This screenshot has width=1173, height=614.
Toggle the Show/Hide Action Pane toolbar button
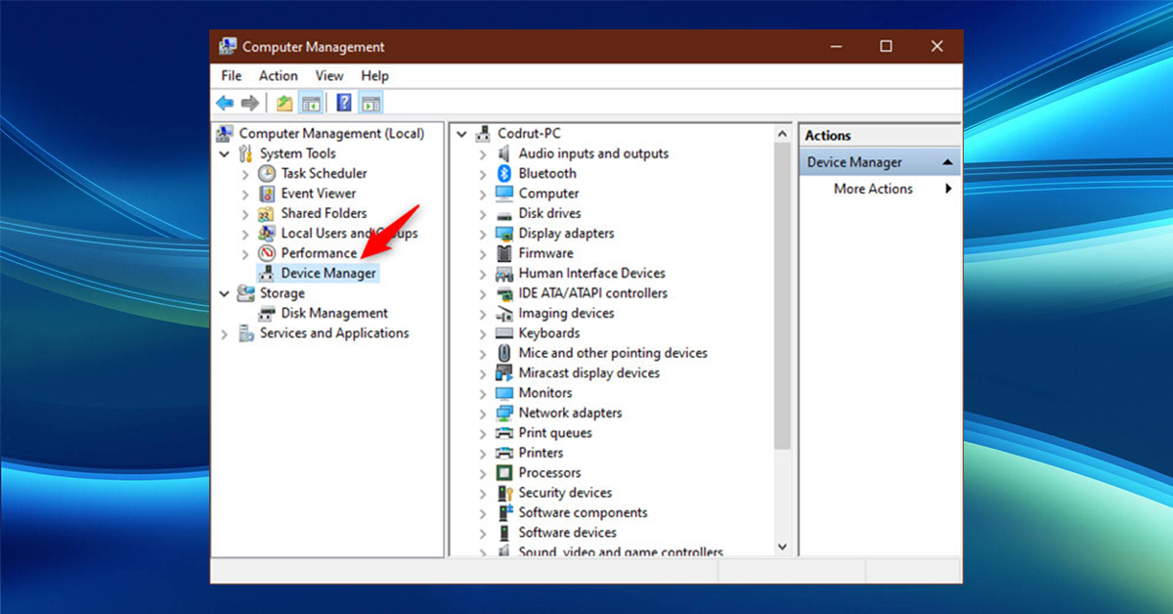click(369, 102)
